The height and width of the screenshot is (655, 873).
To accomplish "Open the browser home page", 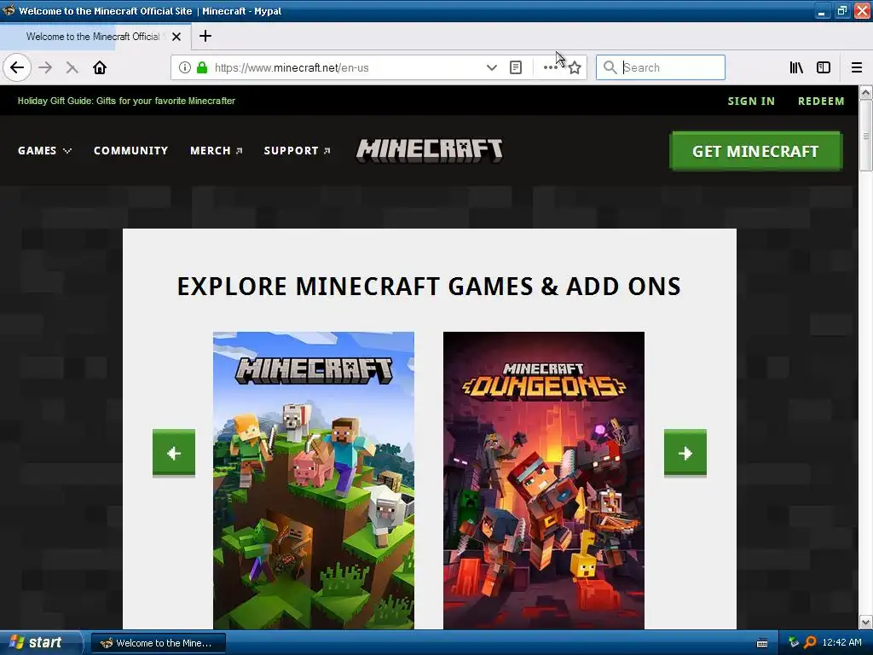I will point(100,67).
